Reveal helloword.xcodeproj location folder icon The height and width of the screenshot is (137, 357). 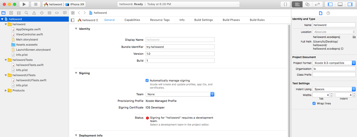(x=354, y=37)
